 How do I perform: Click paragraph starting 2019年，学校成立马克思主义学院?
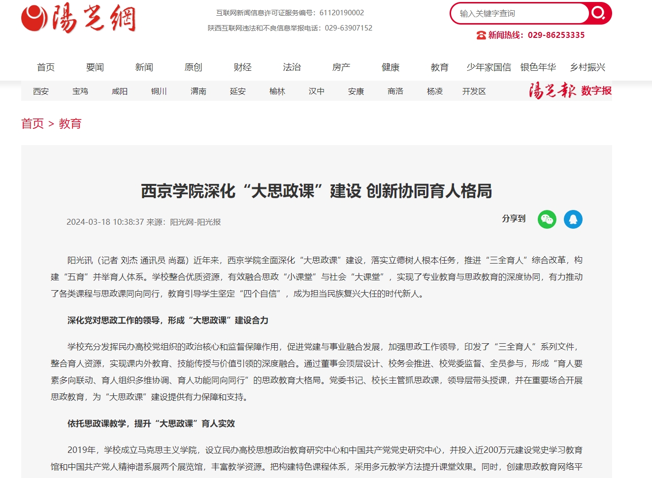[x=317, y=458]
